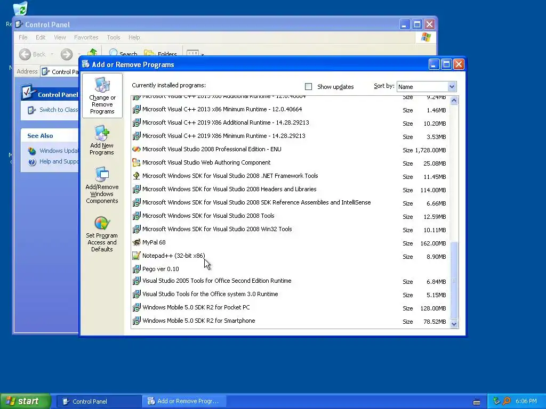
Task: Click the Back arrow in Control Panel
Action: [25, 54]
